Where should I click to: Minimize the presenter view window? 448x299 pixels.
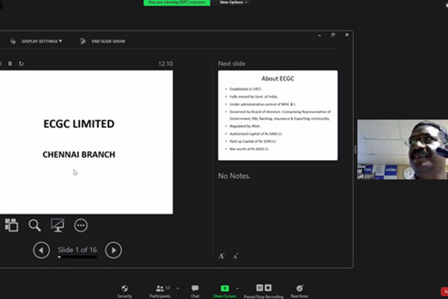pos(320,35)
